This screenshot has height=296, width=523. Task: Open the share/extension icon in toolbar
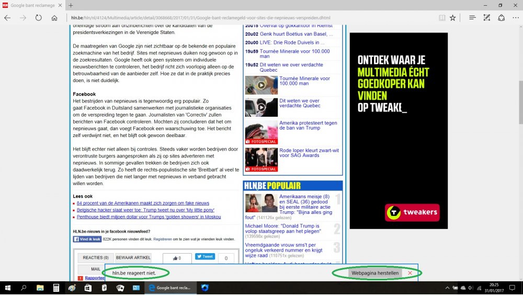tap(502, 18)
